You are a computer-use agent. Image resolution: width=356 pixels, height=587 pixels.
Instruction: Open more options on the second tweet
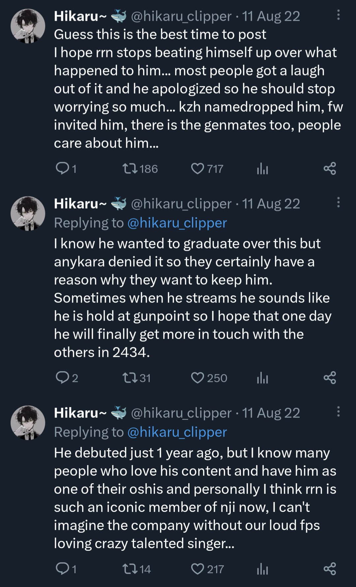coord(338,202)
